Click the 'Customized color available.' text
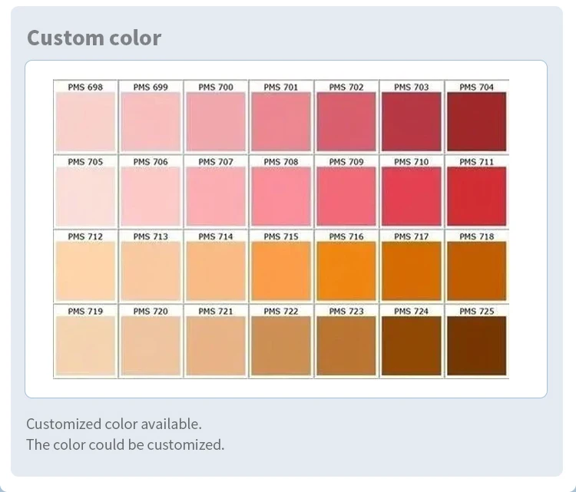This screenshot has width=576, height=492. coord(114,424)
